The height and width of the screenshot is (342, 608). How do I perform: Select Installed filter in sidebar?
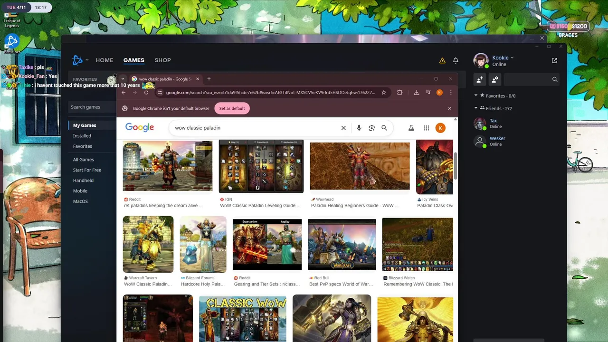point(82,136)
